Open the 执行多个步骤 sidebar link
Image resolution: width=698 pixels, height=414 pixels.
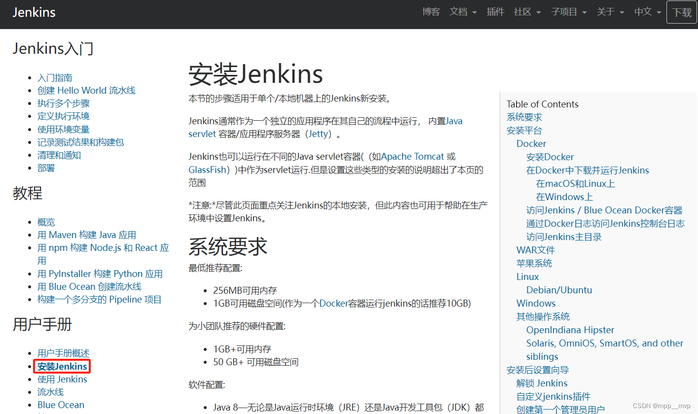(64, 103)
